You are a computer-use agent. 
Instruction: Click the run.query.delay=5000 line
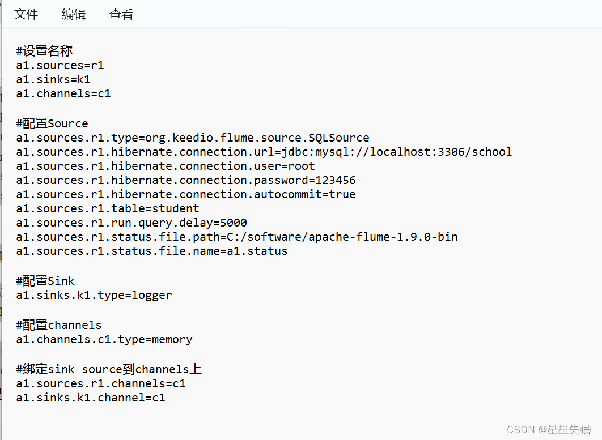pyautogui.click(x=132, y=223)
